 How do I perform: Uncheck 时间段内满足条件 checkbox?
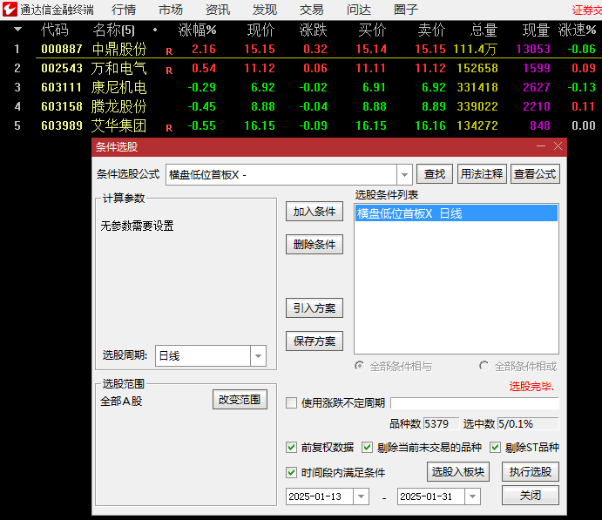[291, 472]
